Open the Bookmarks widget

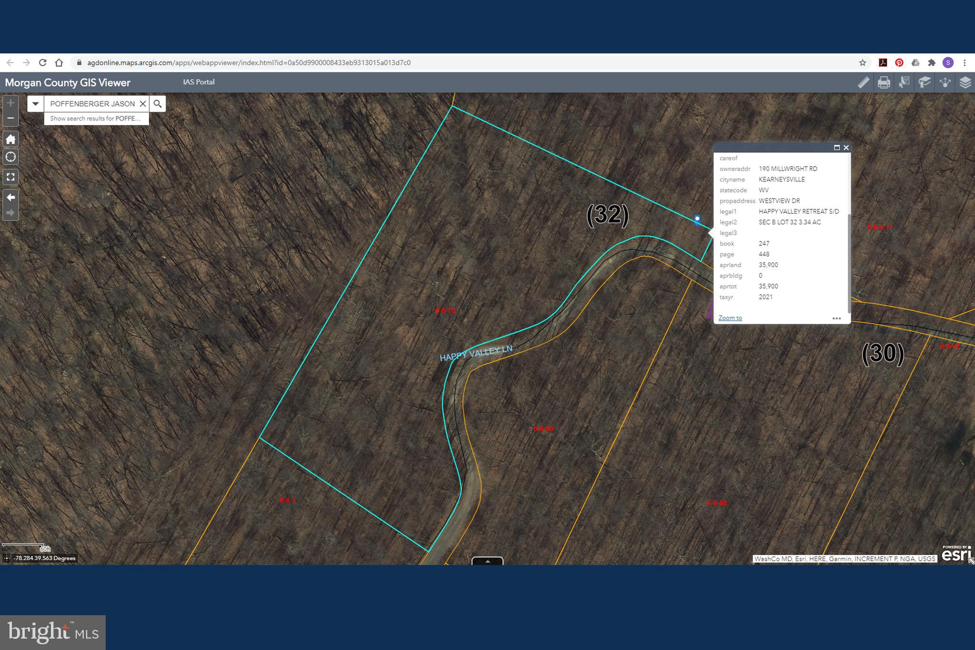tap(925, 83)
